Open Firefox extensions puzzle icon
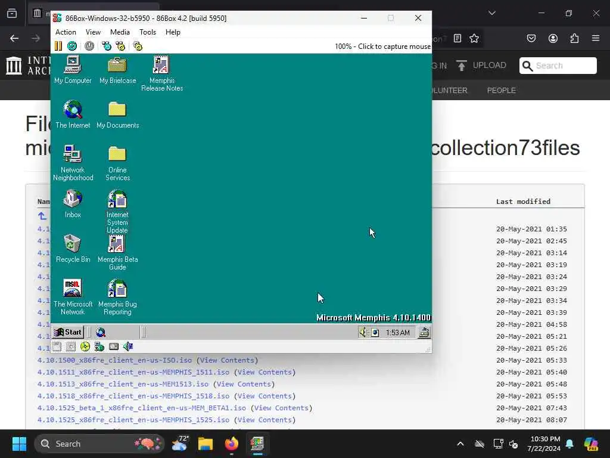The image size is (610, 458). pyautogui.click(x=574, y=38)
